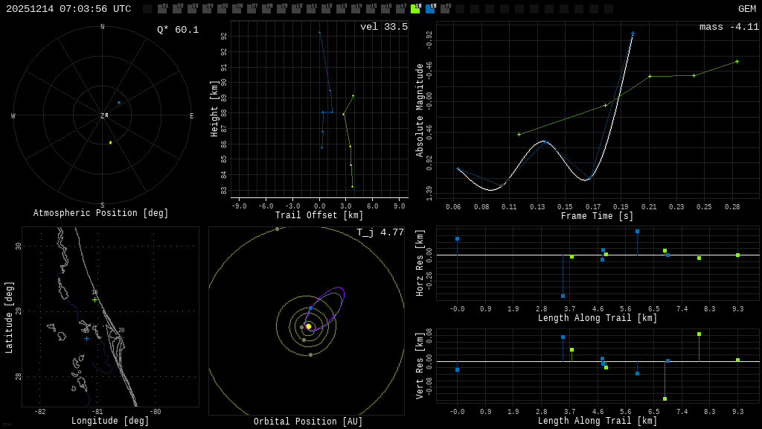The height and width of the screenshot is (429, 762).
Task: Click lowest blue square in Horz Res plot
Action: pyautogui.click(x=563, y=296)
